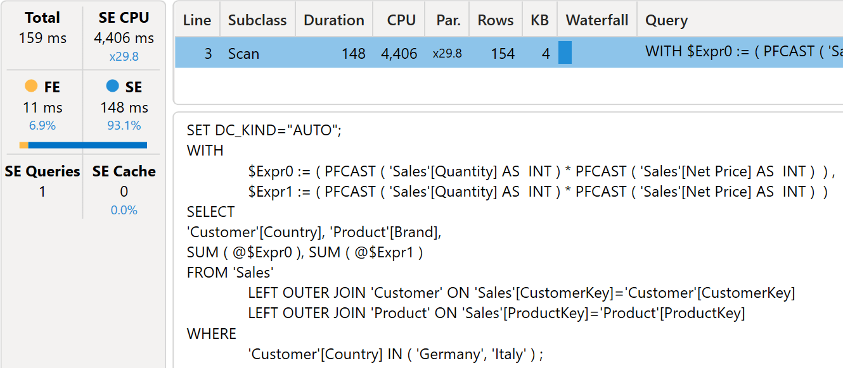The image size is (843, 368).
Task: Click the Par. column header
Action: pos(449,20)
